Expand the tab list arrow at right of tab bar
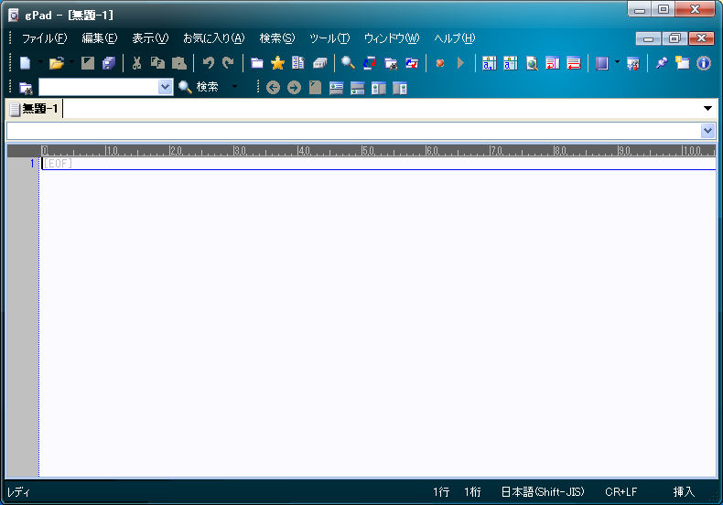The height and width of the screenshot is (505, 723). pos(707,109)
